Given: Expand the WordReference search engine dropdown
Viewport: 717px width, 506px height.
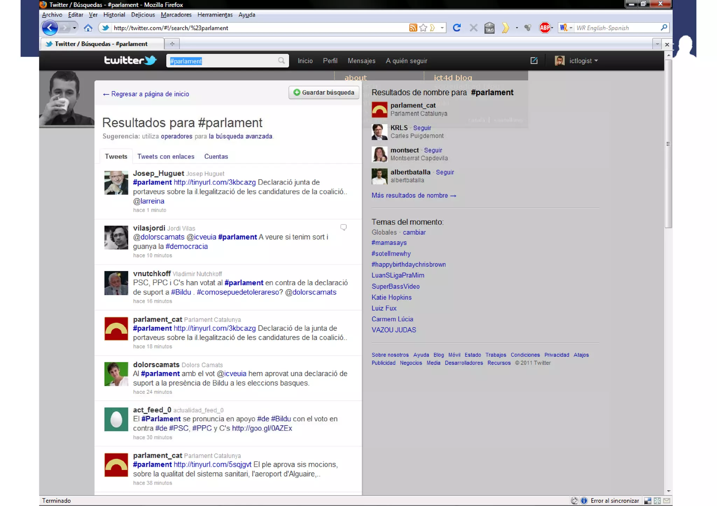Looking at the screenshot, I should pos(570,28).
